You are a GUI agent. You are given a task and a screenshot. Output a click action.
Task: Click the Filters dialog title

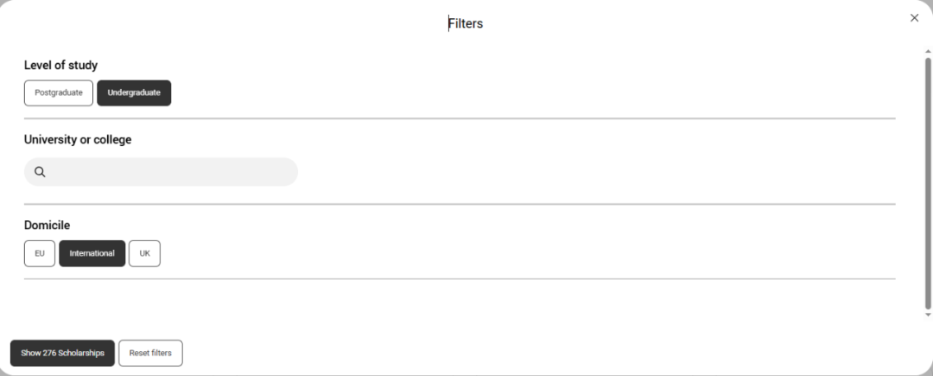tap(466, 24)
